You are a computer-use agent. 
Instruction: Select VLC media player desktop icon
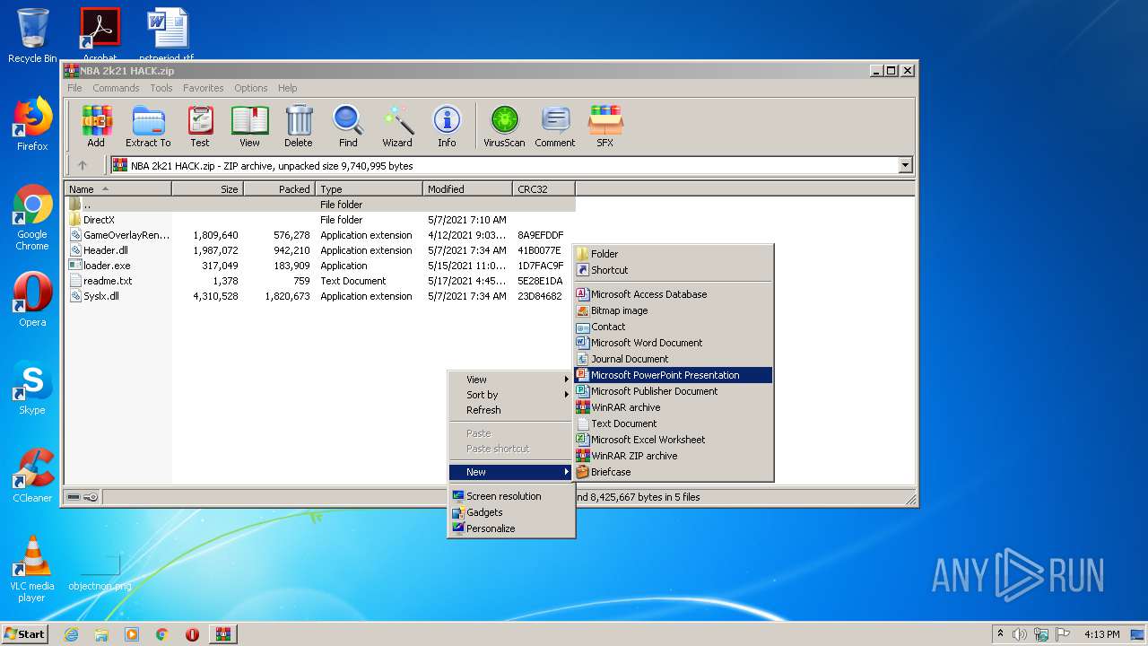point(32,569)
